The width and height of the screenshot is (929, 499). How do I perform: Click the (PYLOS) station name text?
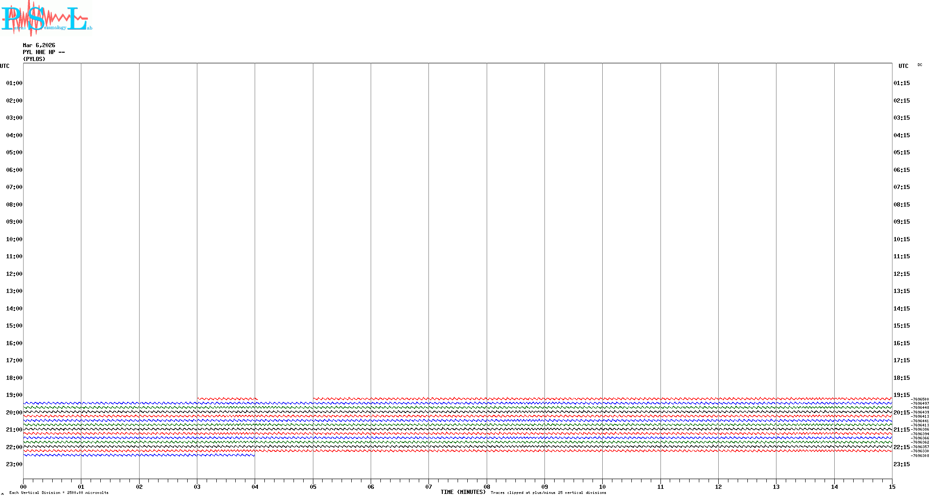(34, 59)
